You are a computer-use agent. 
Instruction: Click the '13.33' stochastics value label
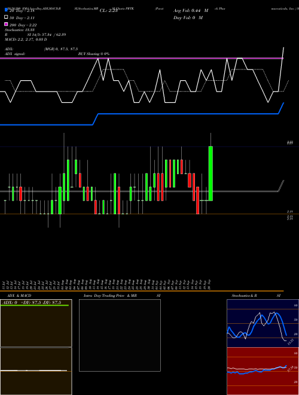click(x=290, y=342)
